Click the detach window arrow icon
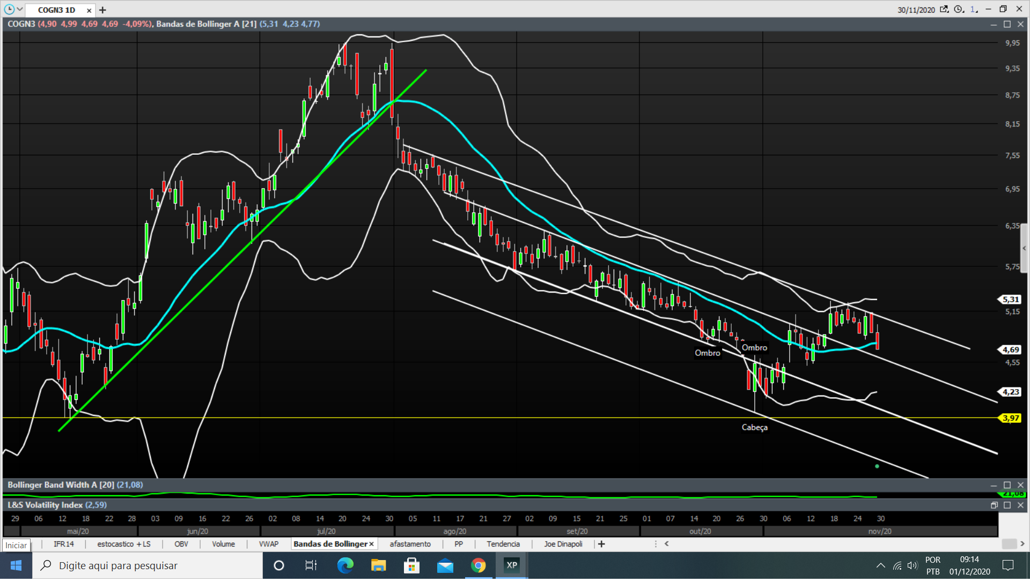The width and height of the screenshot is (1030, 582). (944, 10)
